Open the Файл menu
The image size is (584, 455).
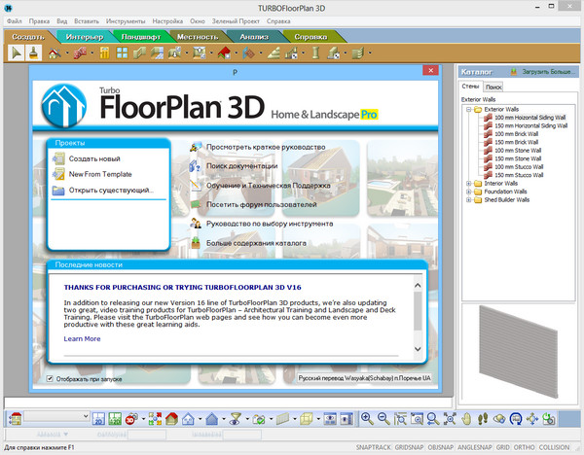(x=15, y=21)
